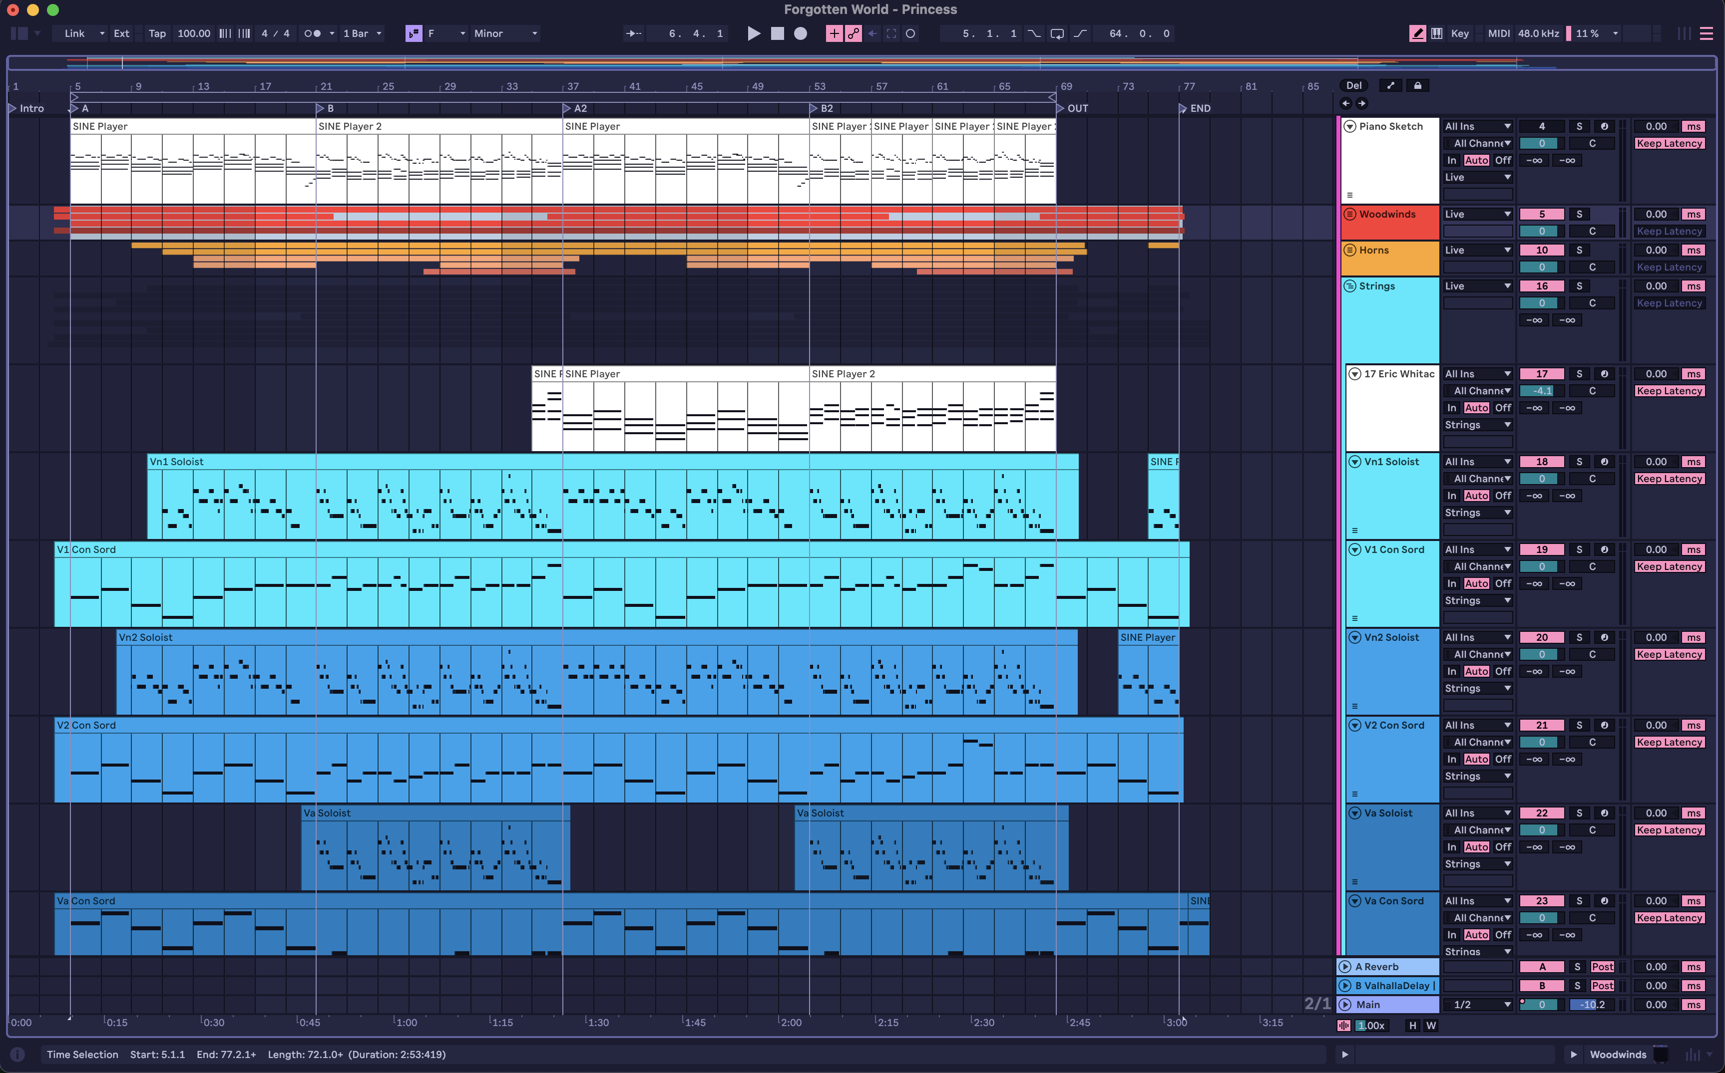Start playback with the Play button
Image resolution: width=1725 pixels, height=1073 pixels.
click(754, 33)
